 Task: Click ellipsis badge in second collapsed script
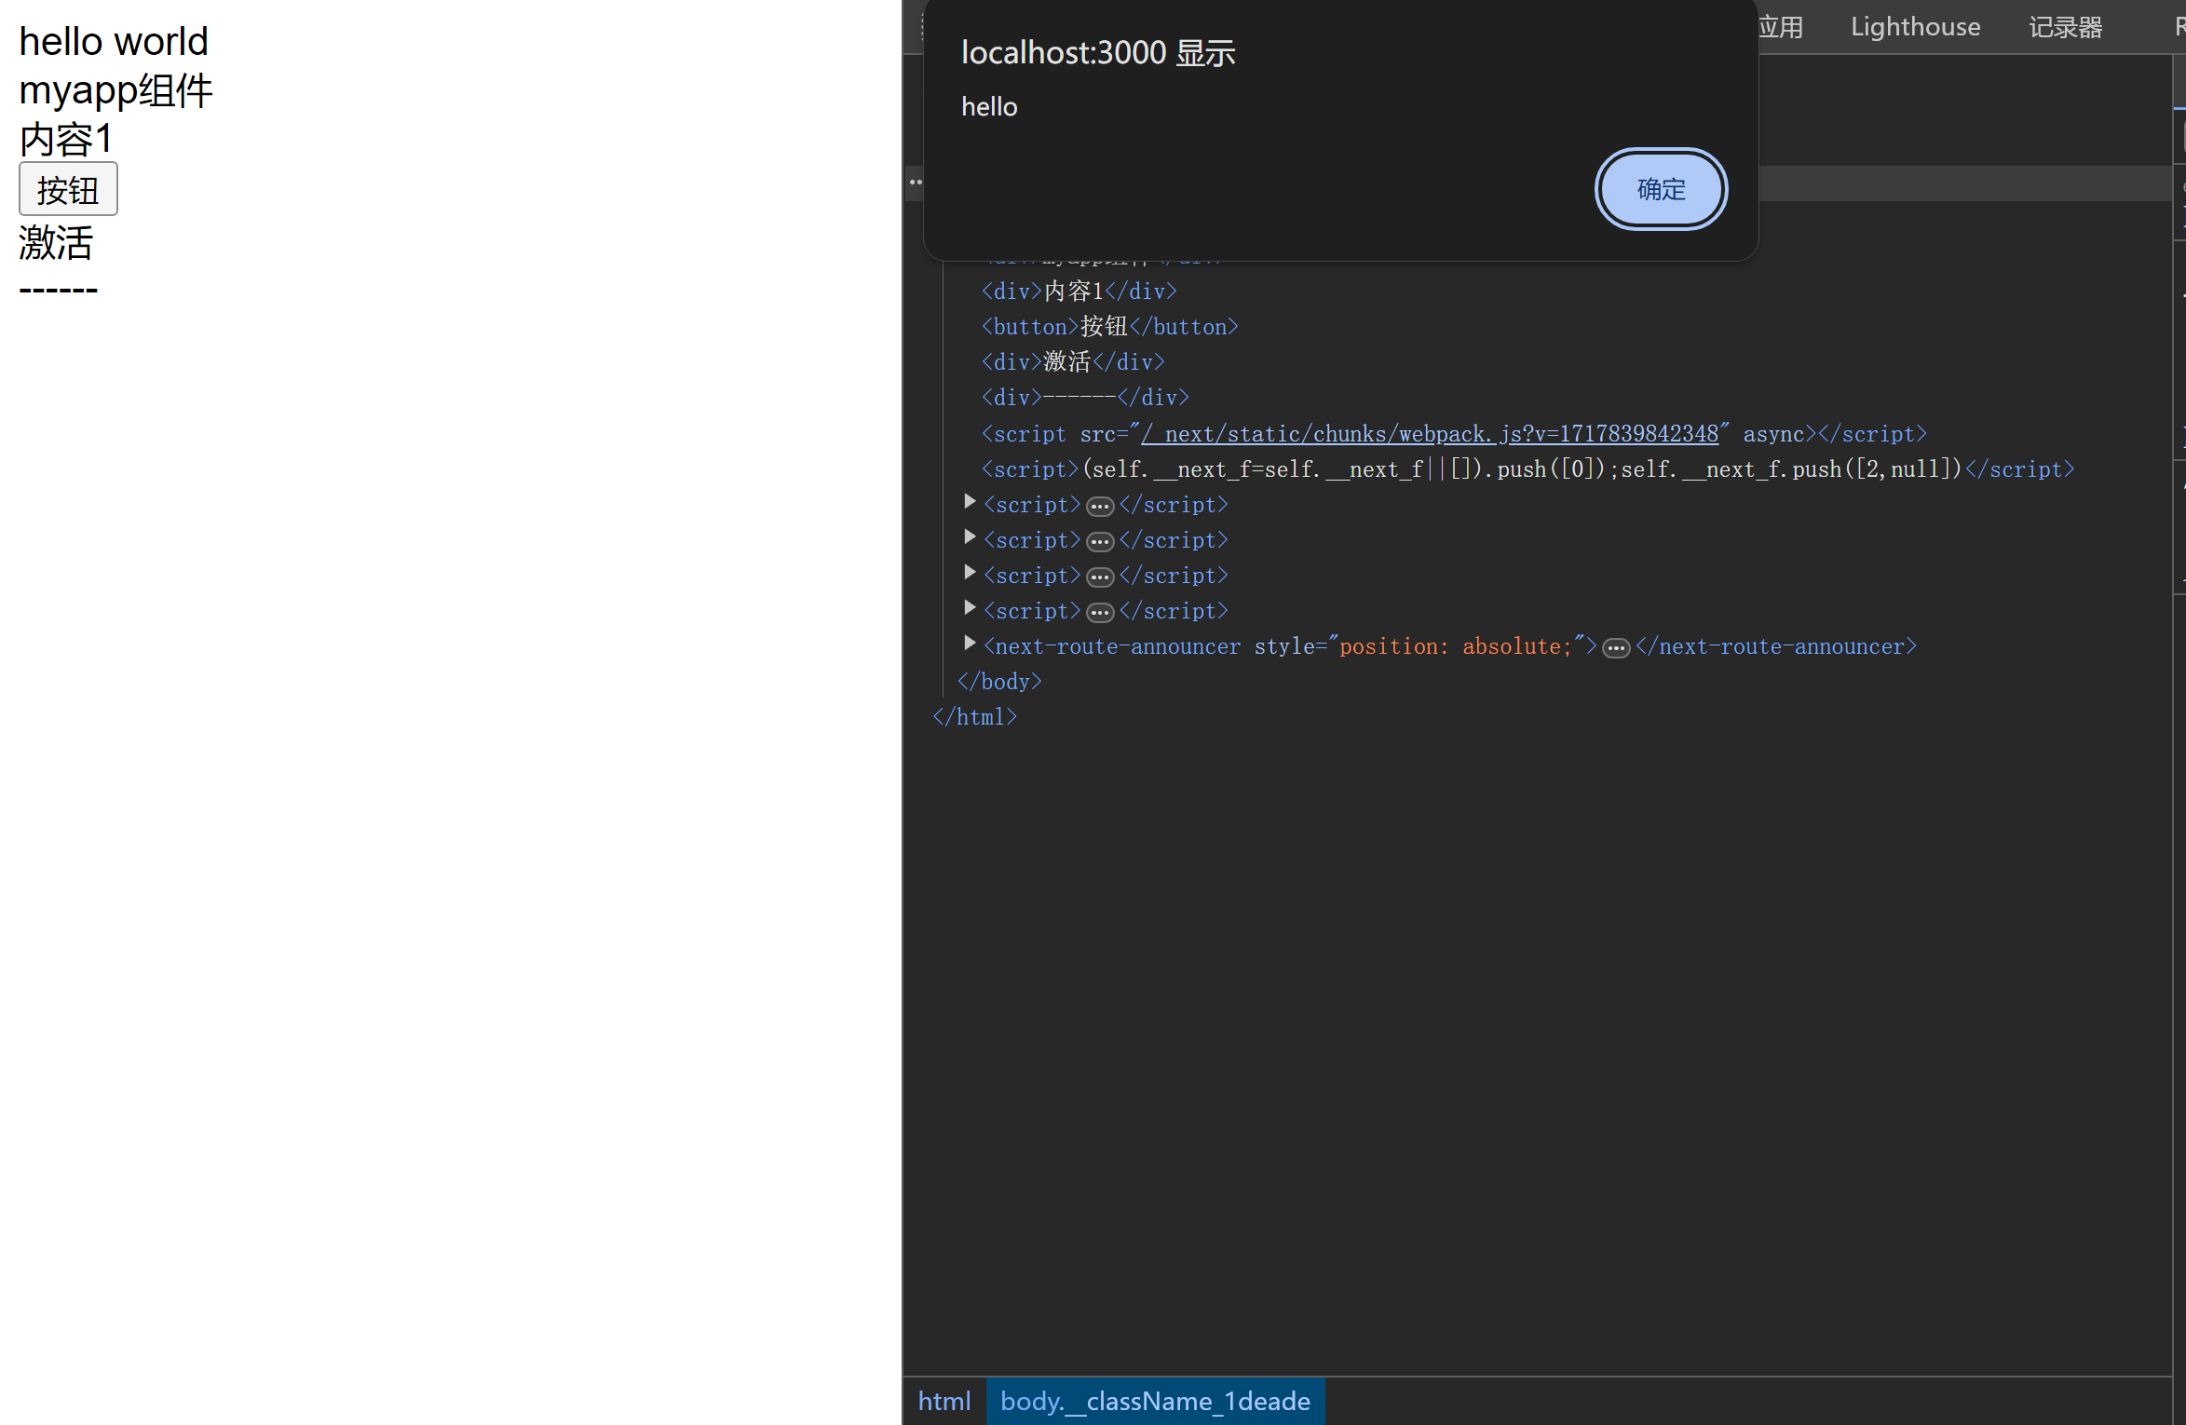click(1100, 542)
